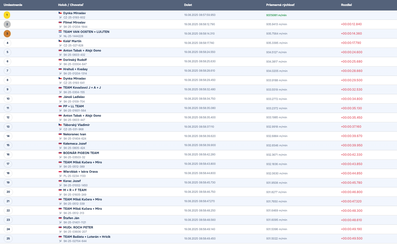This screenshot has height=244, width=397.
Task: Select the BODNÁR PIGEON TEAM name
Action: [x=81, y=153]
